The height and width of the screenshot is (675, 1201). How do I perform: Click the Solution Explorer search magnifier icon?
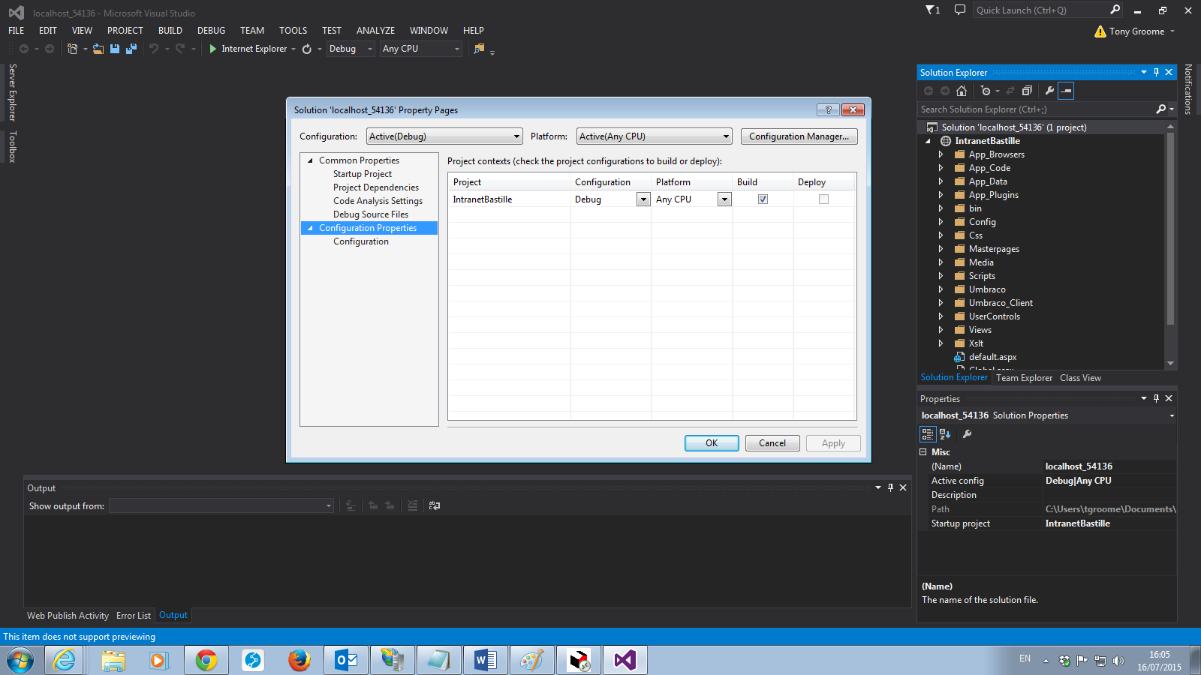(x=1161, y=109)
